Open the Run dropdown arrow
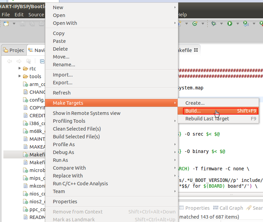This screenshot has width=263, height=222. click(238, 23)
